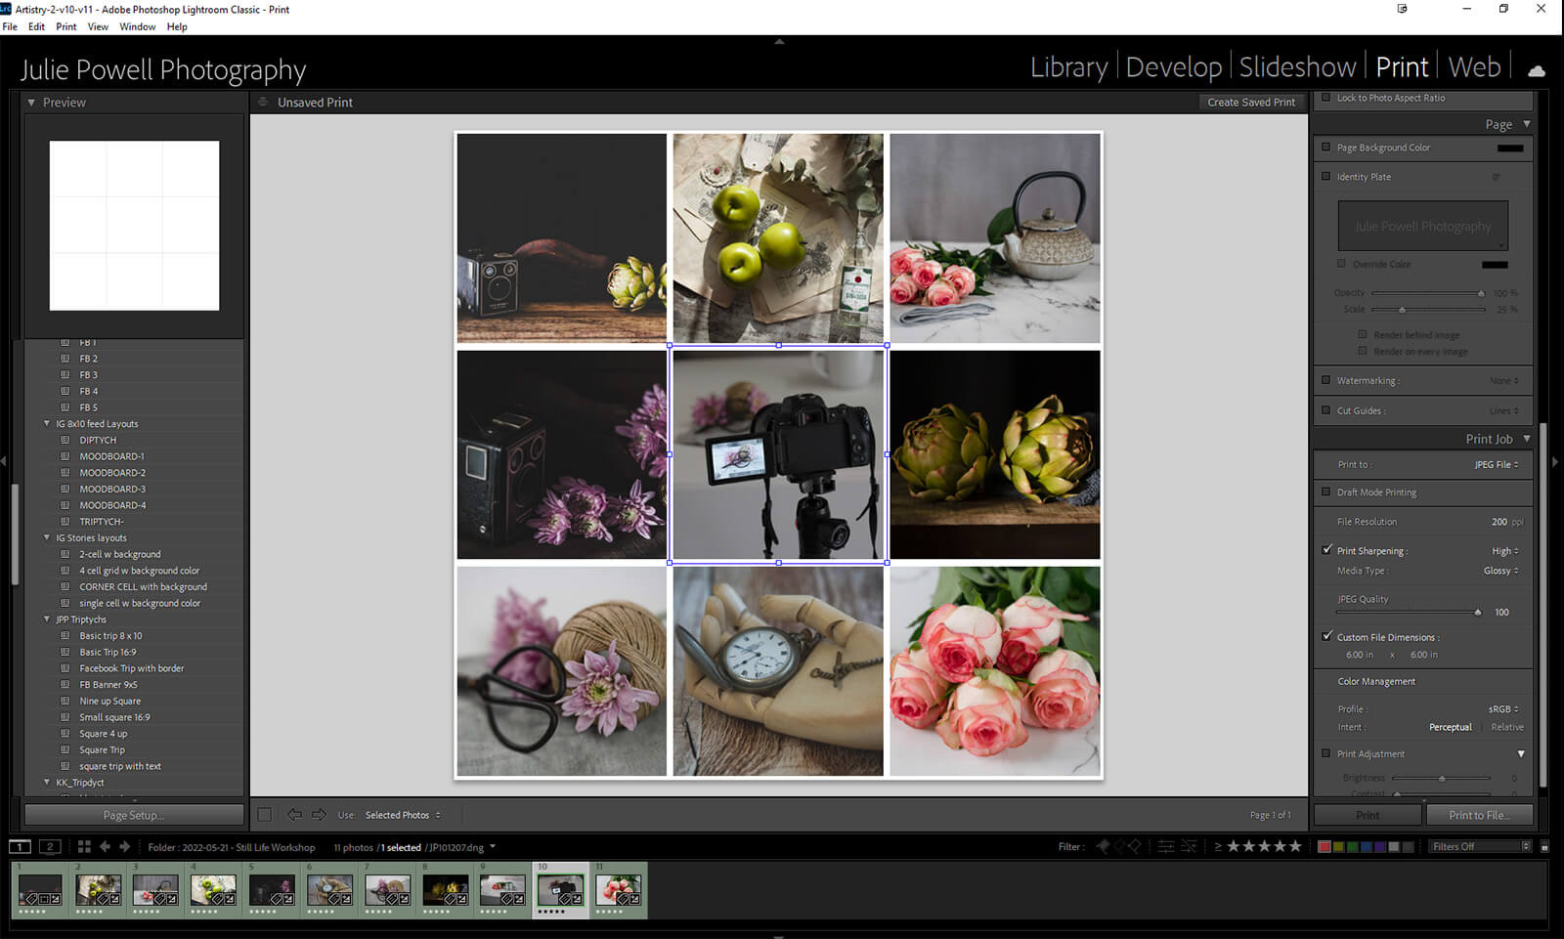Click the cloud sync icon

pyautogui.click(x=1537, y=70)
